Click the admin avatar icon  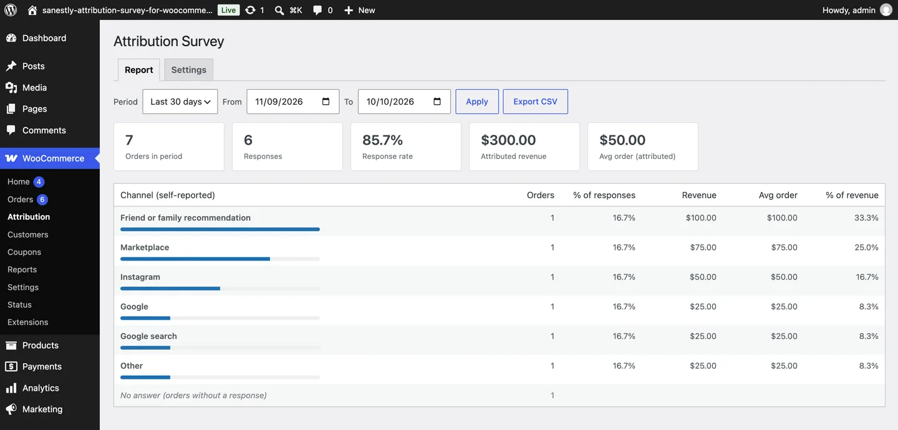[x=886, y=10]
